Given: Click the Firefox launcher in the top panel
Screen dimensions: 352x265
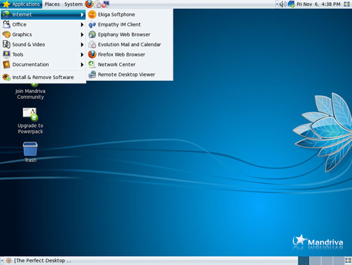Looking at the screenshot, I should click(x=89, y=4).
